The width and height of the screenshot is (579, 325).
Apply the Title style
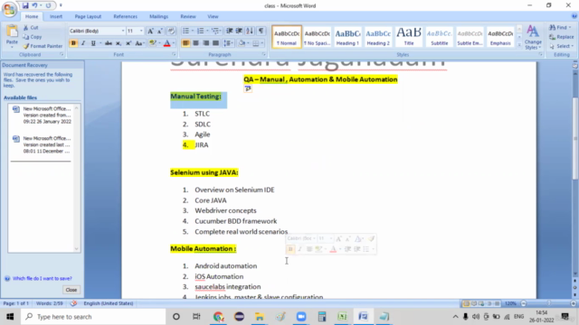pos(409,37)
